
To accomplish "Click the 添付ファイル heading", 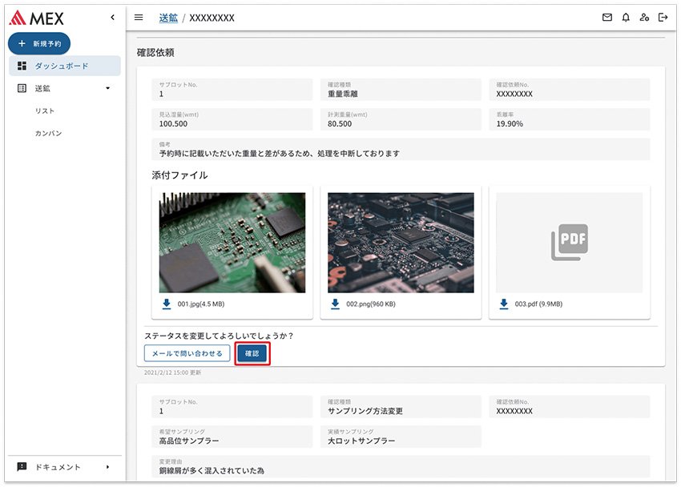I will pyautogui.click(x=179, y=175).
